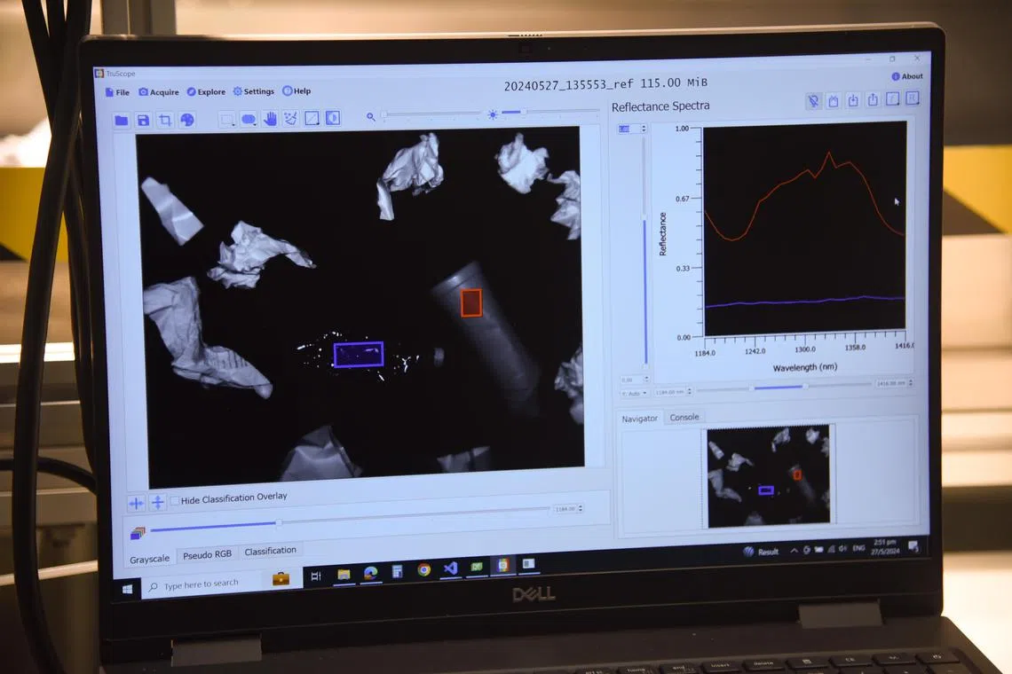Screen dimensions: 1012x674
Task: Toggle the spectra pin cursor button
Action: 813,101
